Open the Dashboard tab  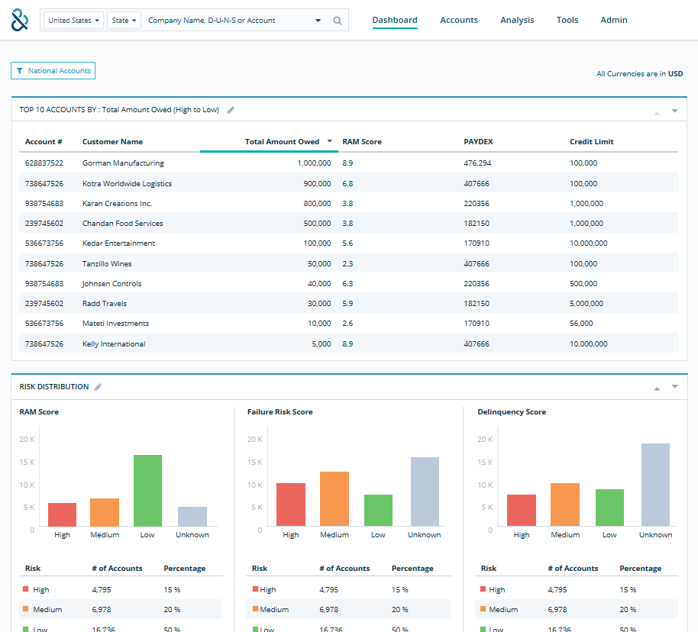(395, 20)
